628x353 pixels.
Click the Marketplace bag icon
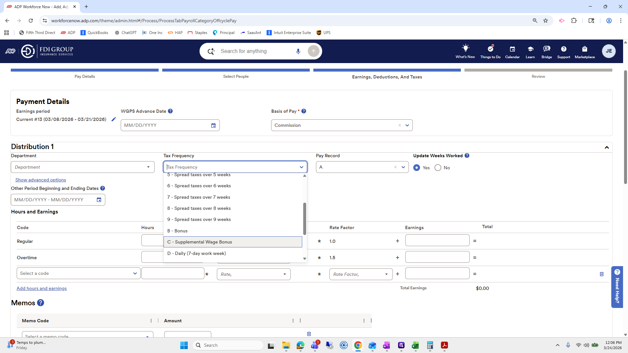(x=584, y=49)
